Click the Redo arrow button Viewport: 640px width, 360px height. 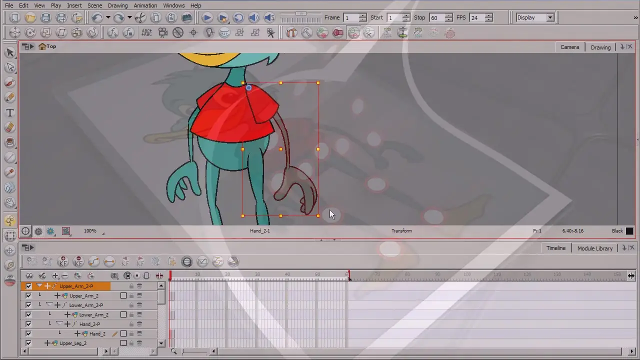click(x=118, y=17)
